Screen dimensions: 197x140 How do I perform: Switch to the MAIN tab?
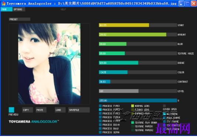coord(7,9)
